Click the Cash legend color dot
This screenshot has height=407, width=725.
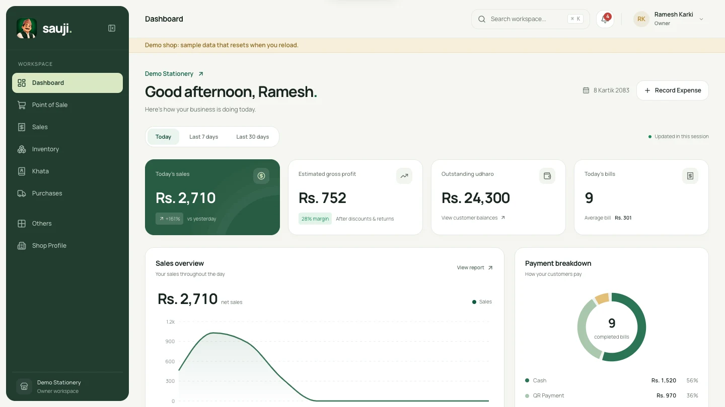(x=527, y=380)
